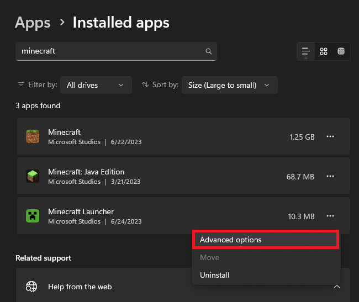Click the Move entry in the context menu
This screenshot has width=359, height=302.
(209, 257)
